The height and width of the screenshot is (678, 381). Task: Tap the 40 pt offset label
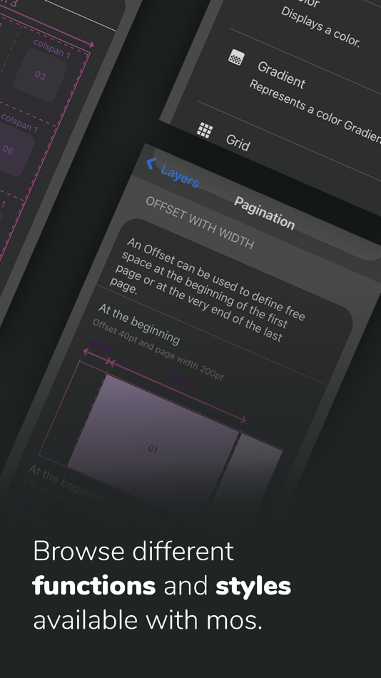[x=102, y=346]
